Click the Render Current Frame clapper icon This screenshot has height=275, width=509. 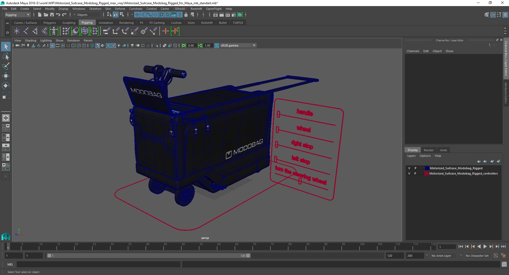(x=222, y=15)
